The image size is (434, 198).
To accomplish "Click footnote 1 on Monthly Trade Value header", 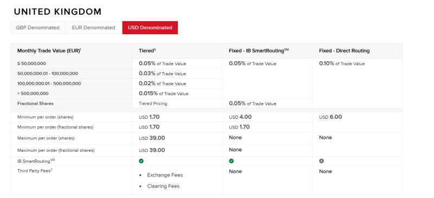I will pyautogui.click(x=80, y=49).
